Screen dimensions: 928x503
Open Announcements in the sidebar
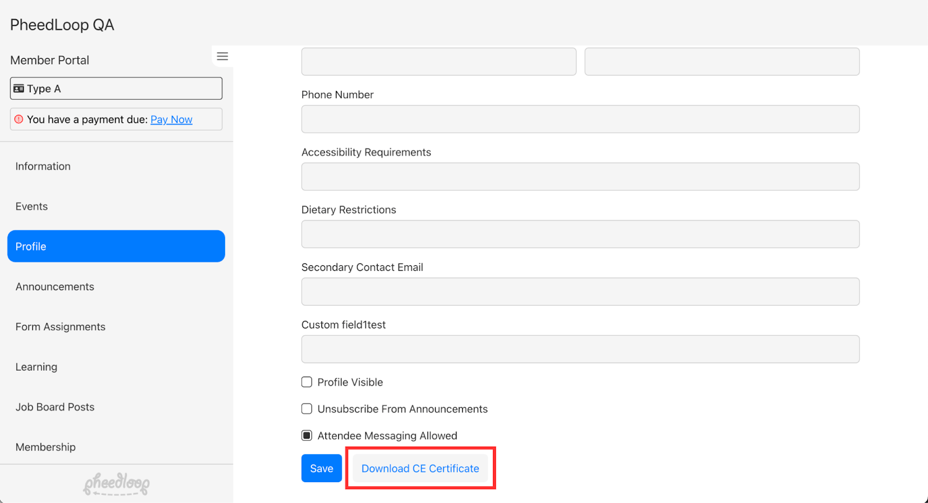[116, 287]
